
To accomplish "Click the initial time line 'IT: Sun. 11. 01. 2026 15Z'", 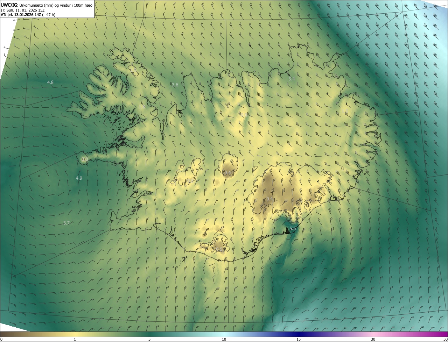I will (23, 10).
